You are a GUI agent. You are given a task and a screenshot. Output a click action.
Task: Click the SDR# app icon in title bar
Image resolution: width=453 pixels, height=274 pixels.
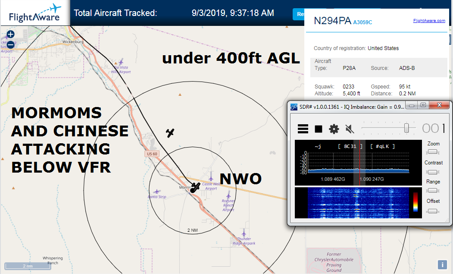[x=294, y=107]
